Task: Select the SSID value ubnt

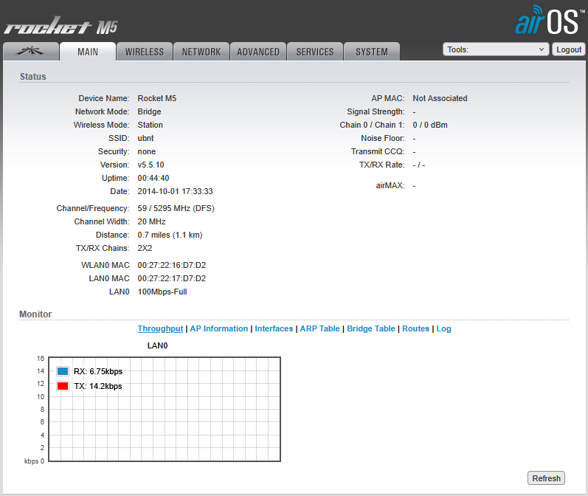Action: [145, 139]
